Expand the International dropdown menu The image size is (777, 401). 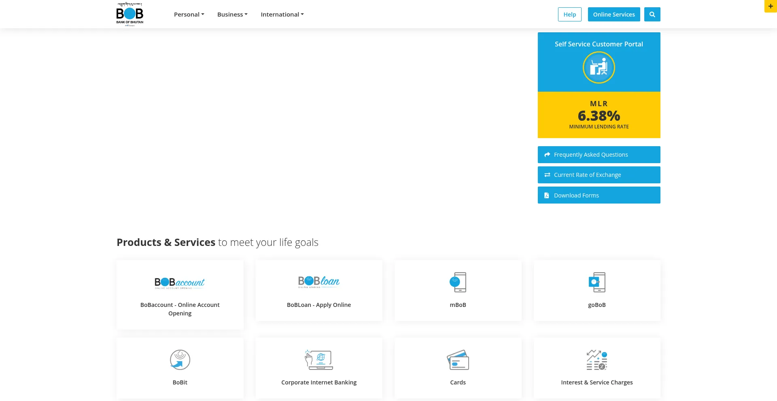click(282, 15)
